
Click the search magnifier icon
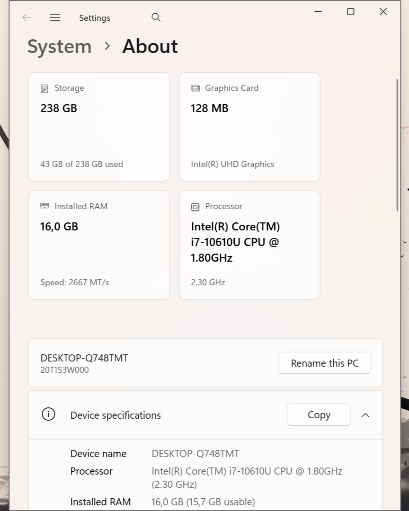click(156, 18)
